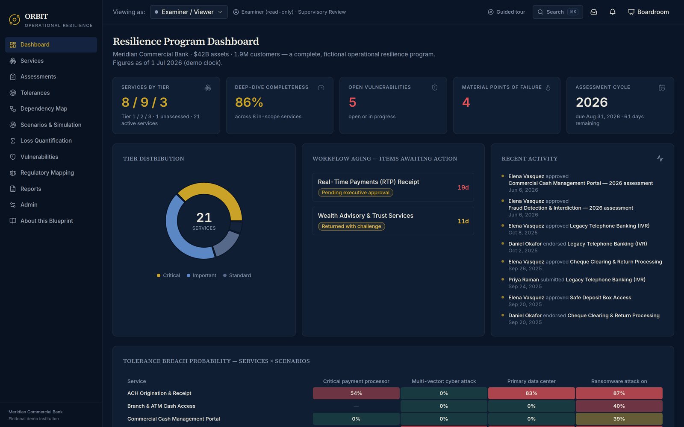The image size is (684, 427).
Task: Click the Open Vulnerabilities shield icon
Action: pyautogui.click(x=435, y=88)
